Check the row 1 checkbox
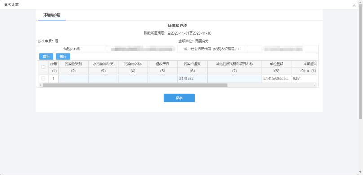Viewport: 363px width, 175px height. tap(43, 79)
